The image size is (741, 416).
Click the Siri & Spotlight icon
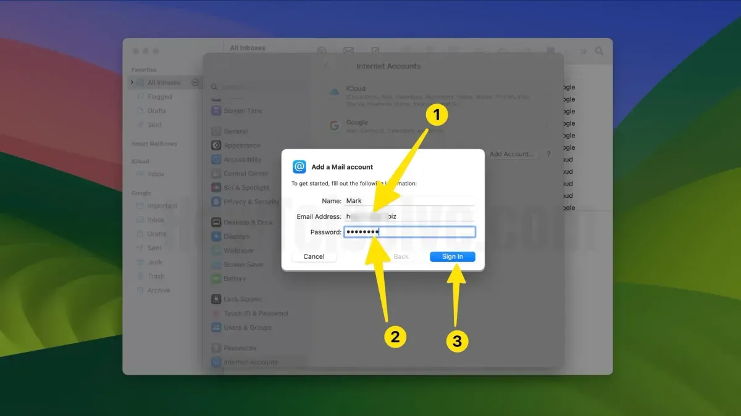[x=216, y=188]
